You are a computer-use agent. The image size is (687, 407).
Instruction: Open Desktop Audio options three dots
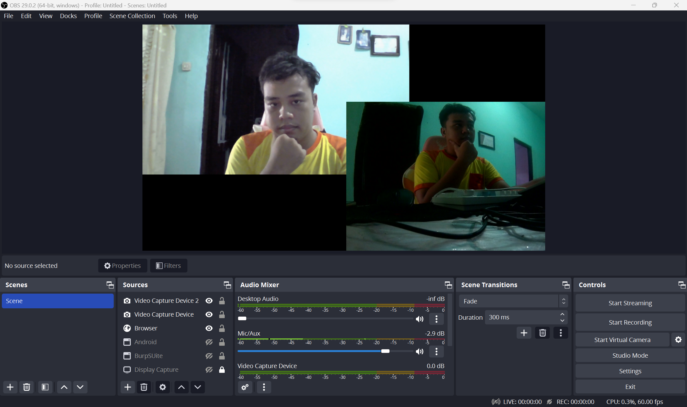[437, 319]
